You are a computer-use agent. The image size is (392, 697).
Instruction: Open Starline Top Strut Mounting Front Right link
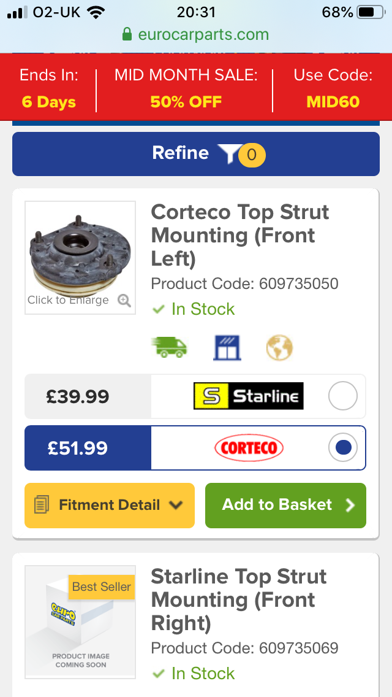(x=238, y=599)
